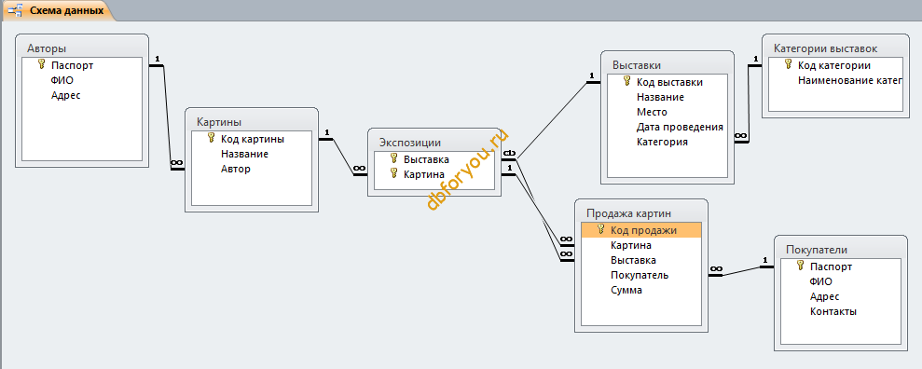This screenshot has width=922, height=369.
Task: Click the key icon beside Код категории
Action: click(788, 64)
